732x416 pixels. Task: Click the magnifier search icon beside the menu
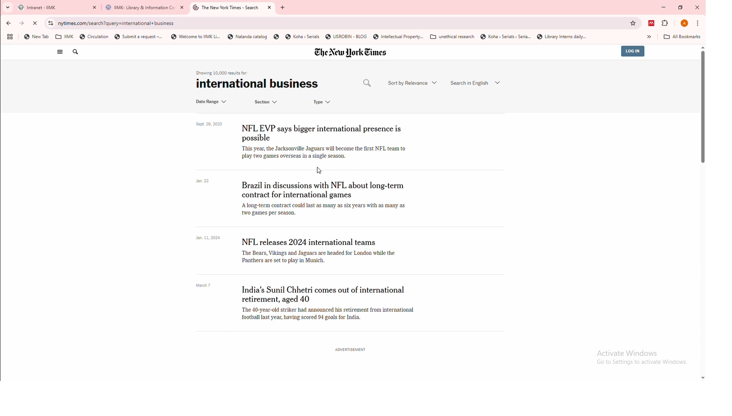[76, 52]
